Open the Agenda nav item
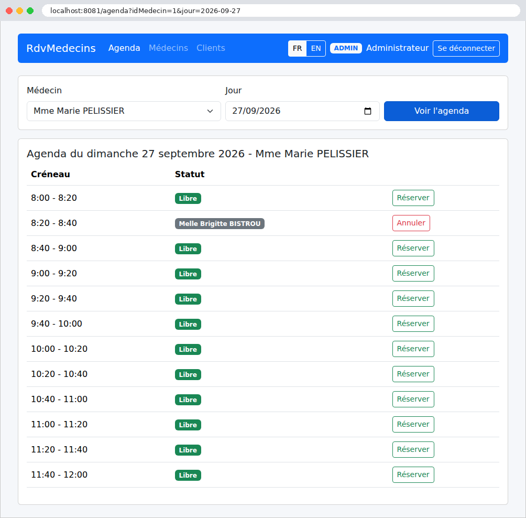The image size is (526, 518). (124, 48)
